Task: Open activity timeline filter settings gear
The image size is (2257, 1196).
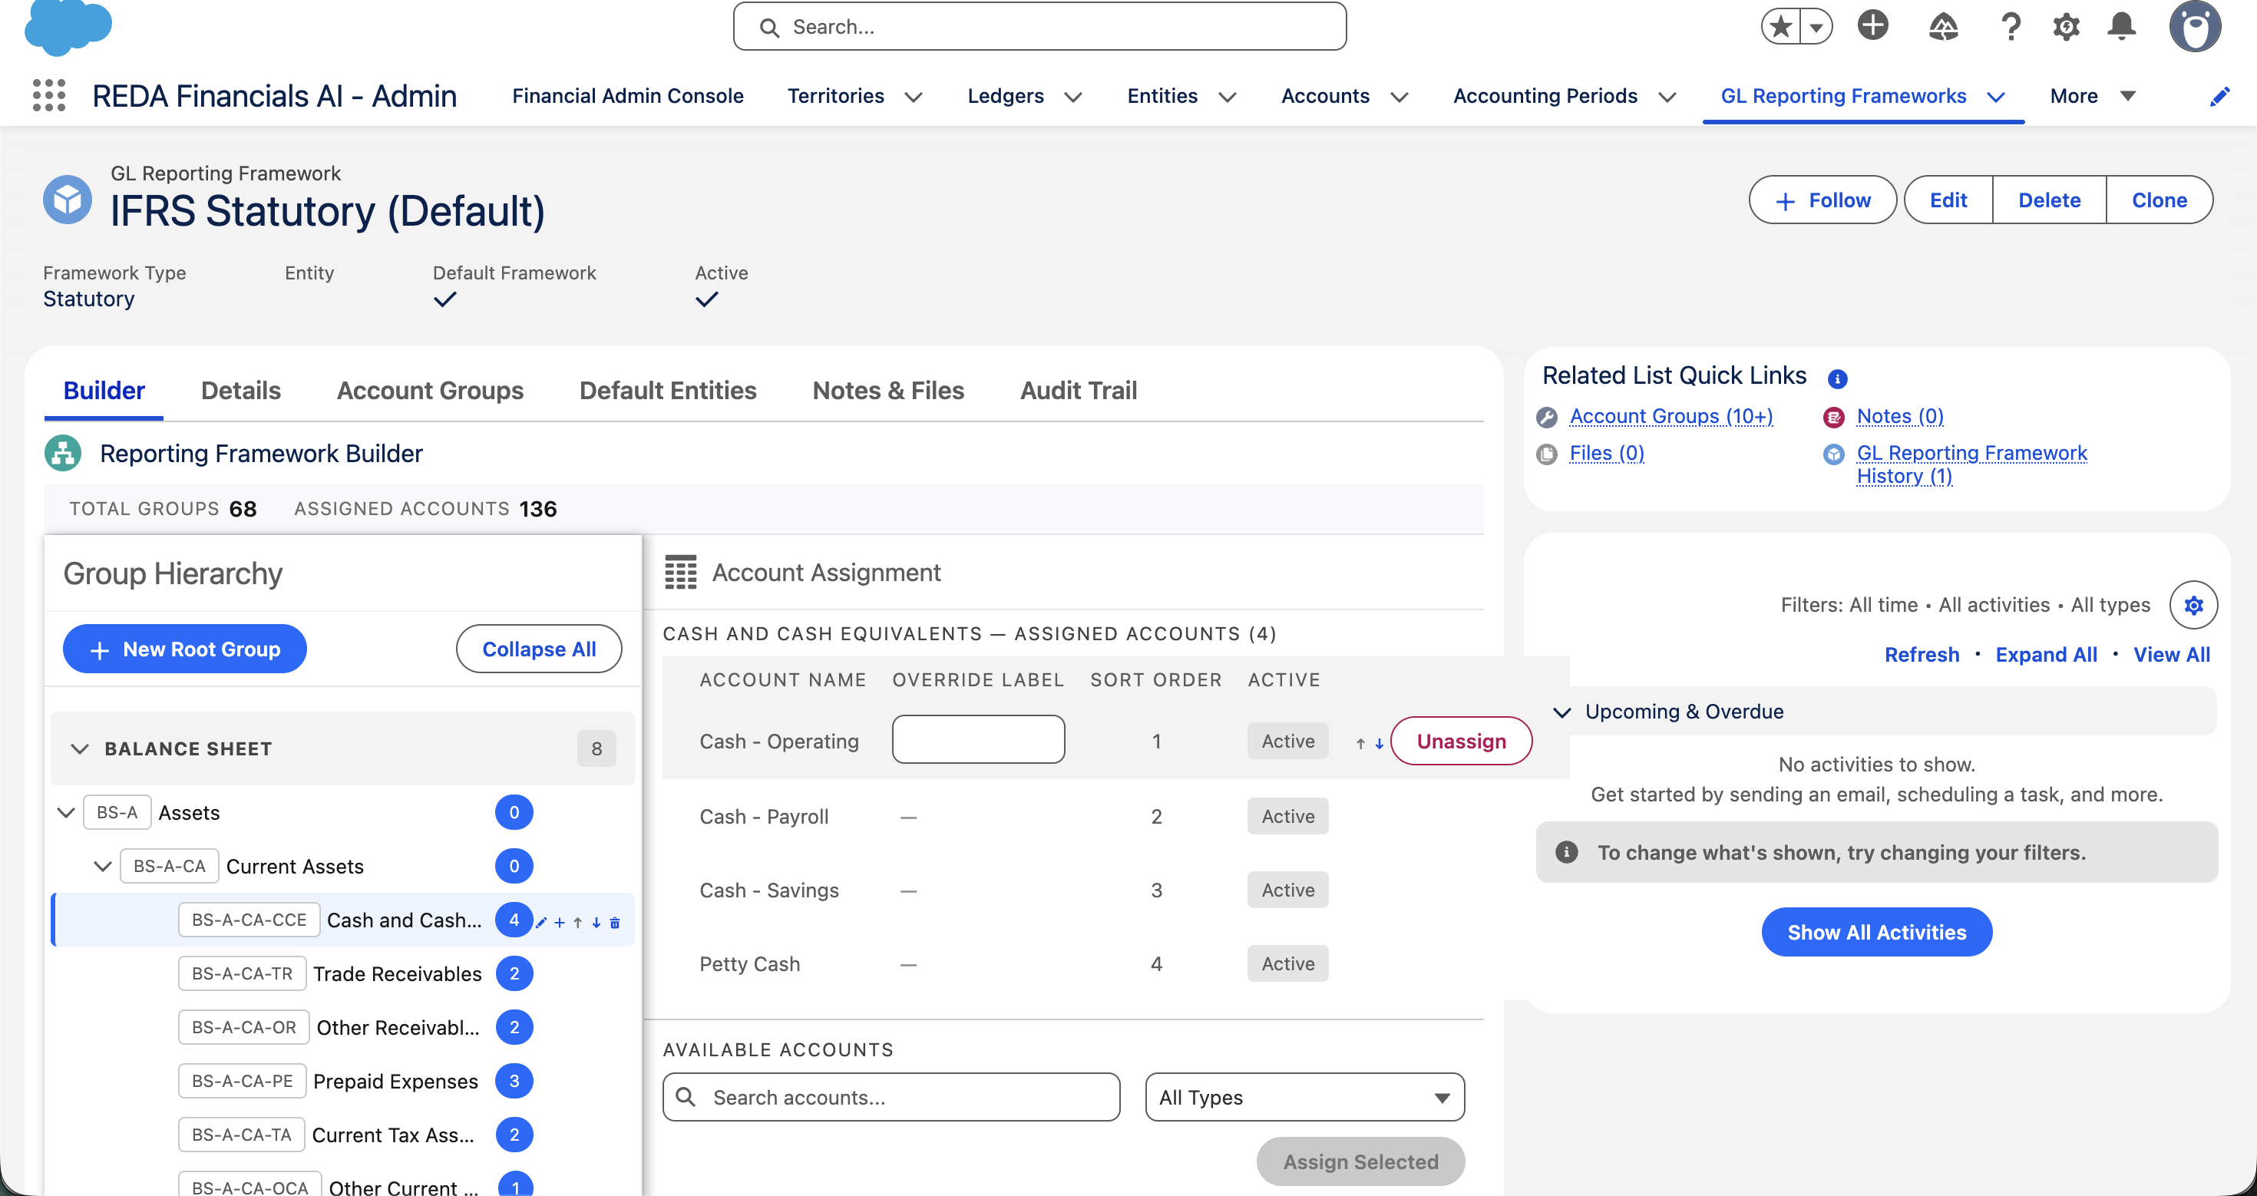Action: [2193, 605]
